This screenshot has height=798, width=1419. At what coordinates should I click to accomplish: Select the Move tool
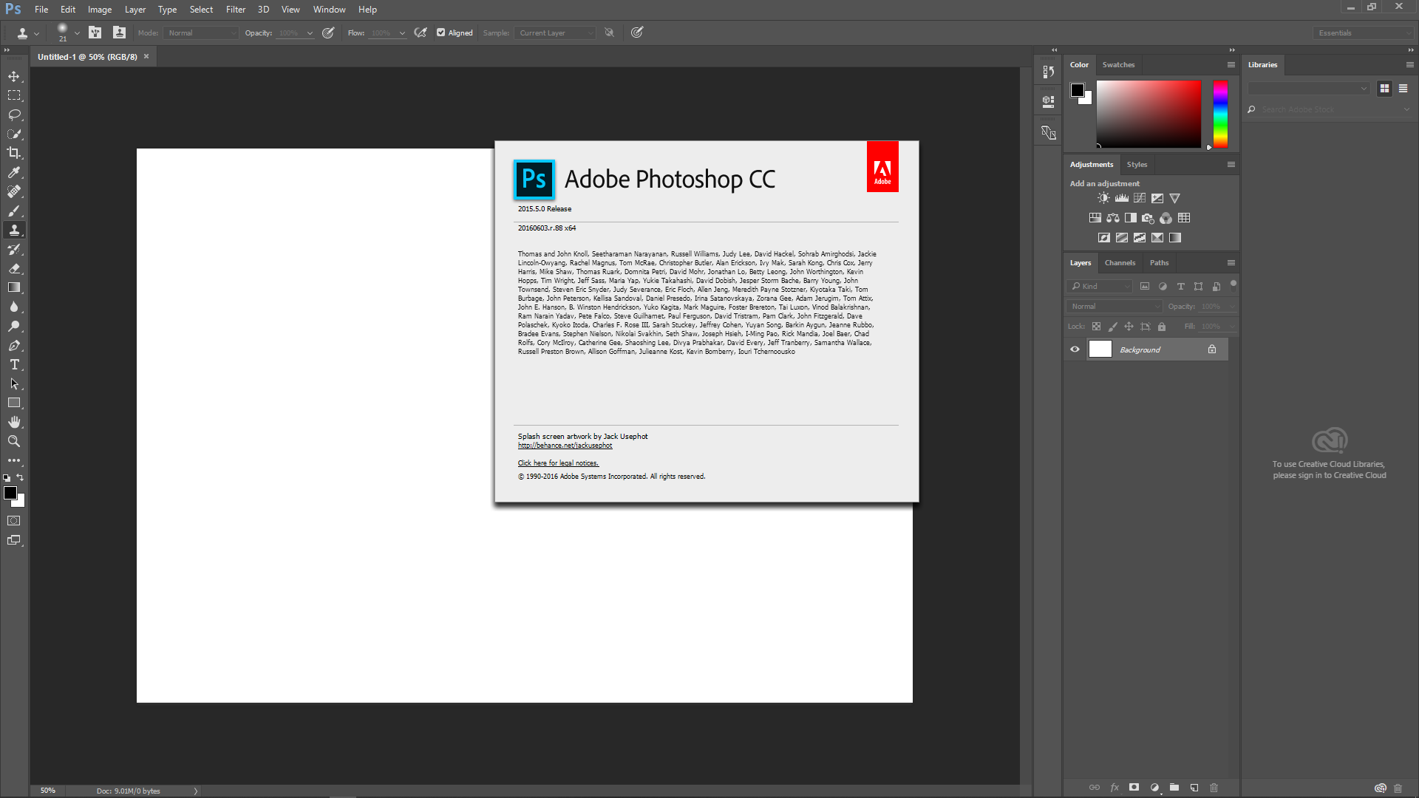(x=14, y=77)
